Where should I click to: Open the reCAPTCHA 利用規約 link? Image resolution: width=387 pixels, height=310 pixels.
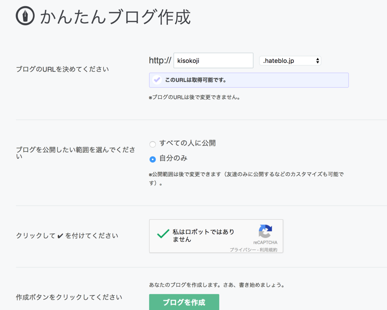pyautogui.click(x=268, y=250)
